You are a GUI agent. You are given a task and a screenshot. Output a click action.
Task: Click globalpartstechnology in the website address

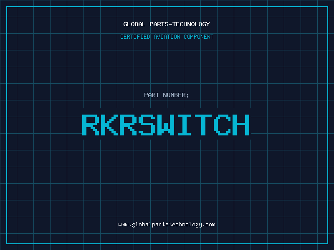pos(167,225)
